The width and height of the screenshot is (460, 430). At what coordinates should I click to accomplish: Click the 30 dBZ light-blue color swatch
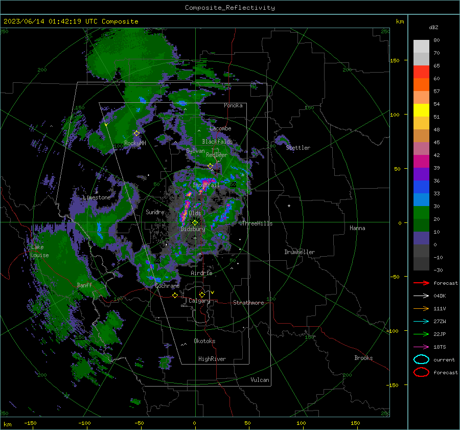coord(421,199)
